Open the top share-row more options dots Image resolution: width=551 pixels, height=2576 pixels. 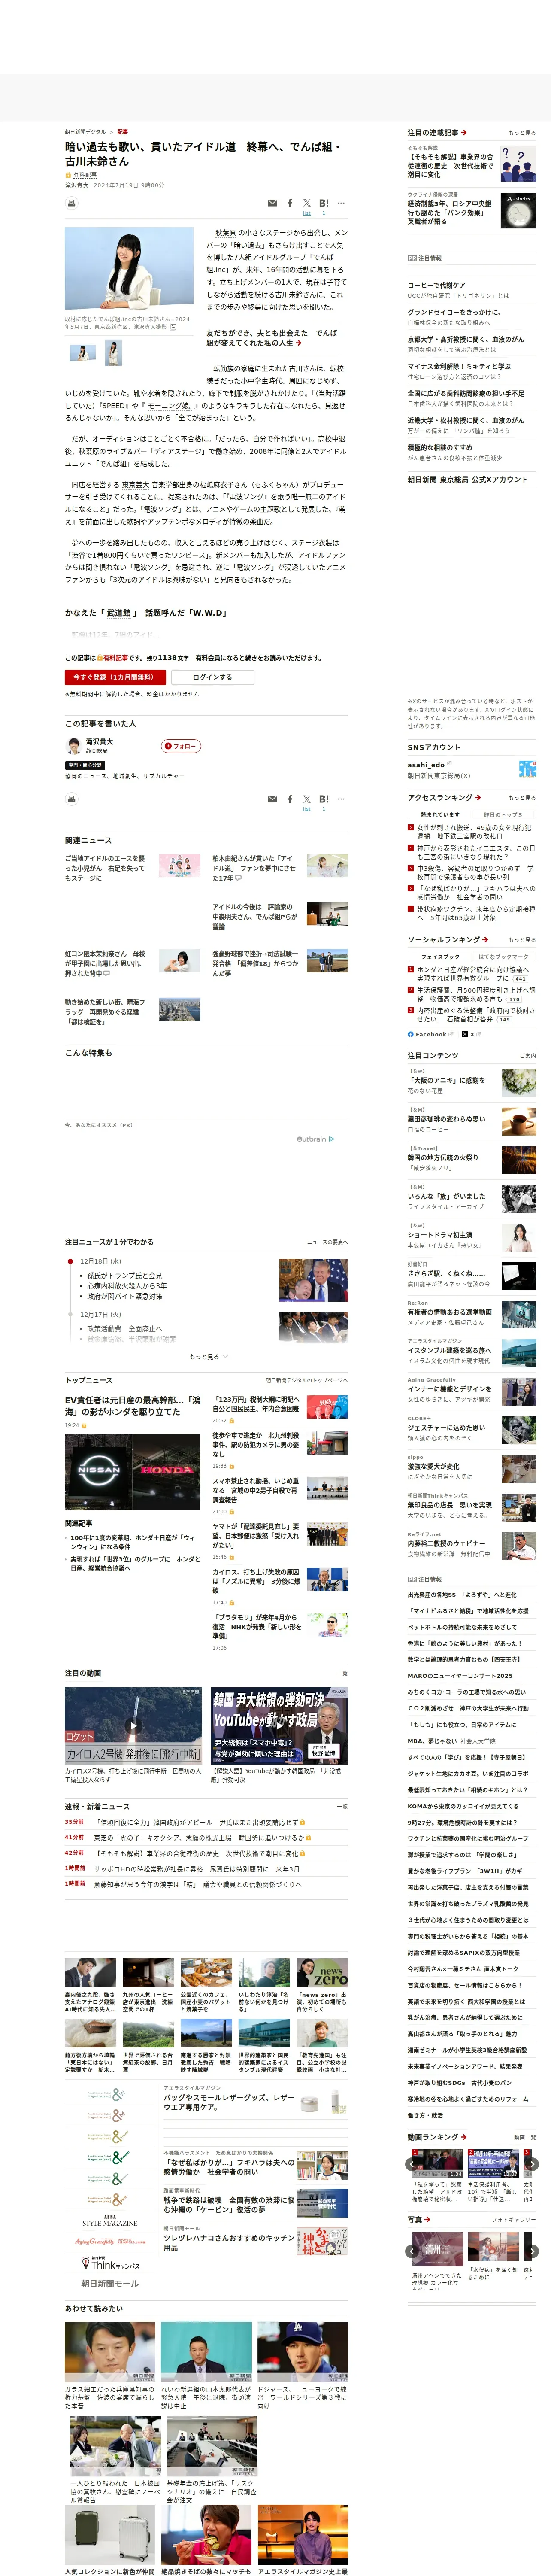click(x=341, y=203)
